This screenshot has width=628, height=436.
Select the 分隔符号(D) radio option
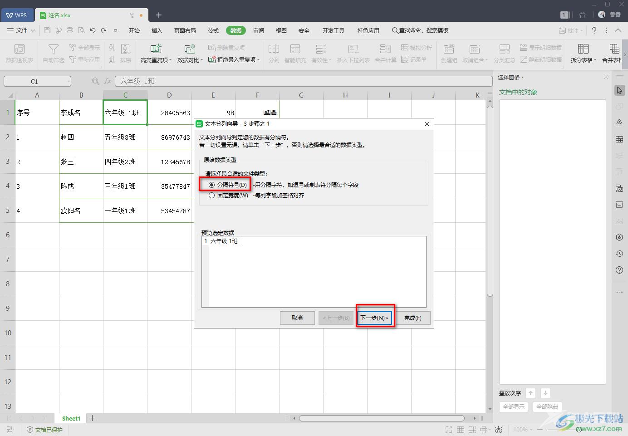click(x=228, y=185)
